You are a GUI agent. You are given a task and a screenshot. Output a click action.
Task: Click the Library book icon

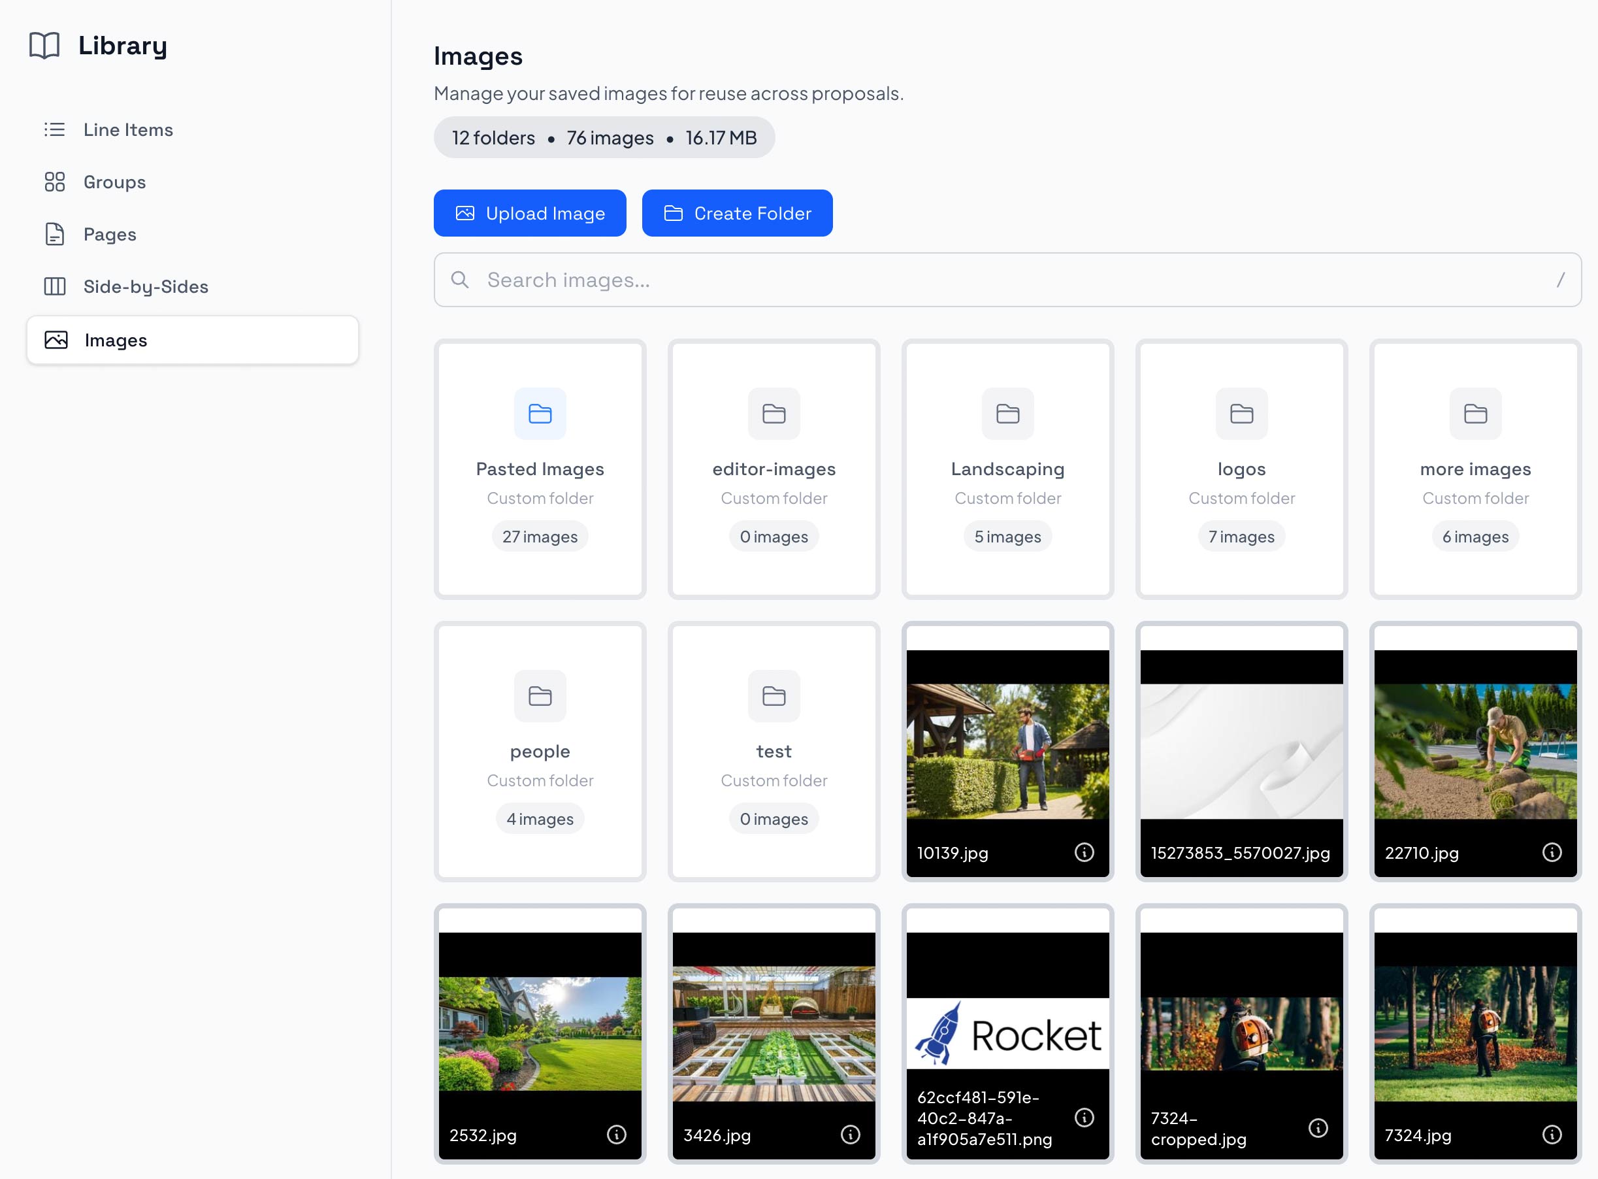click(x=44, y=46)
